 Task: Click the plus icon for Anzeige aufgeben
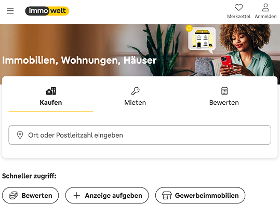pyautogui.click(x=76, y=195)
